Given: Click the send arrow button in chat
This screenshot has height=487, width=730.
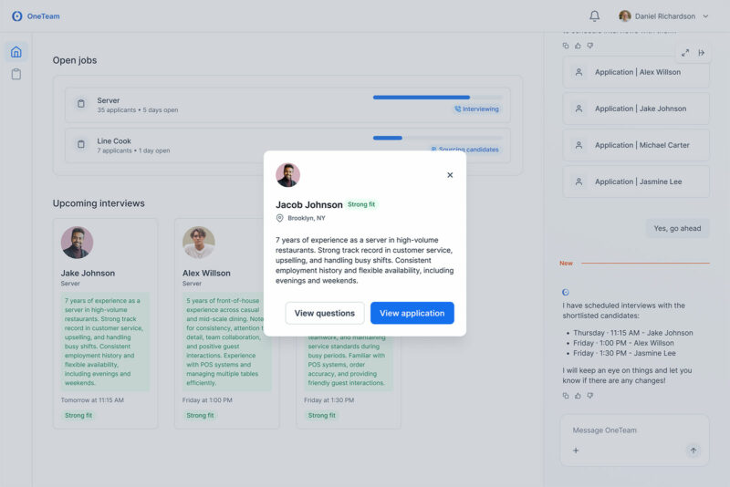Looking at the screenshot, I should click(693, 451).
